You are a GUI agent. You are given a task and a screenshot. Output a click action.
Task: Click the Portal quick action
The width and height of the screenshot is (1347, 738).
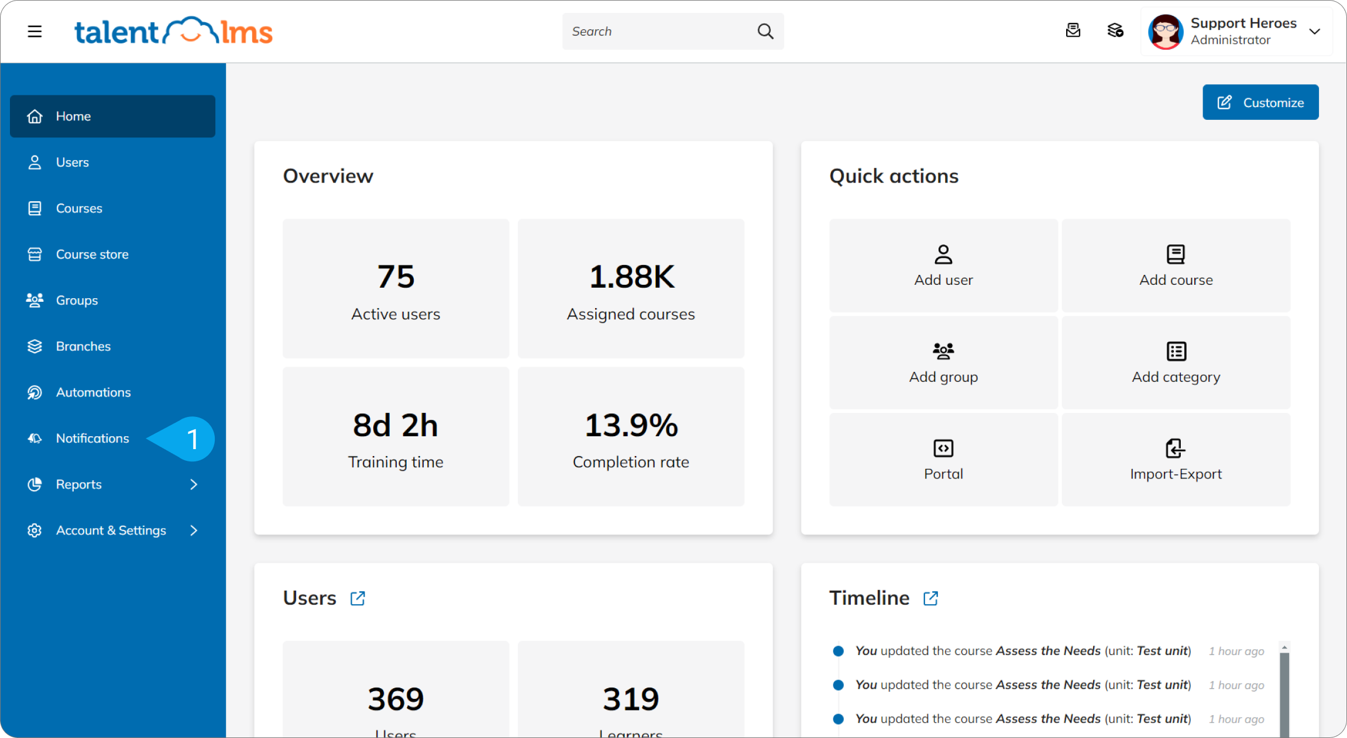(943, 460)
